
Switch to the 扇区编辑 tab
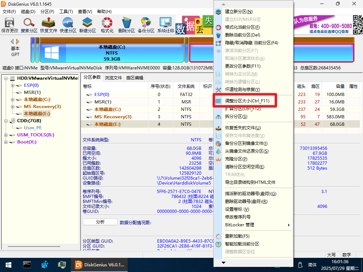tap(134, 78)
